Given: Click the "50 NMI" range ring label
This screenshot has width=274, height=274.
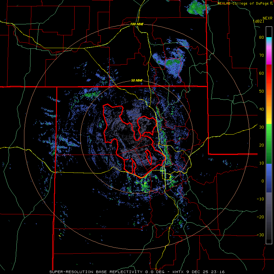Looking at the screenshot, I should coord(137,81).
